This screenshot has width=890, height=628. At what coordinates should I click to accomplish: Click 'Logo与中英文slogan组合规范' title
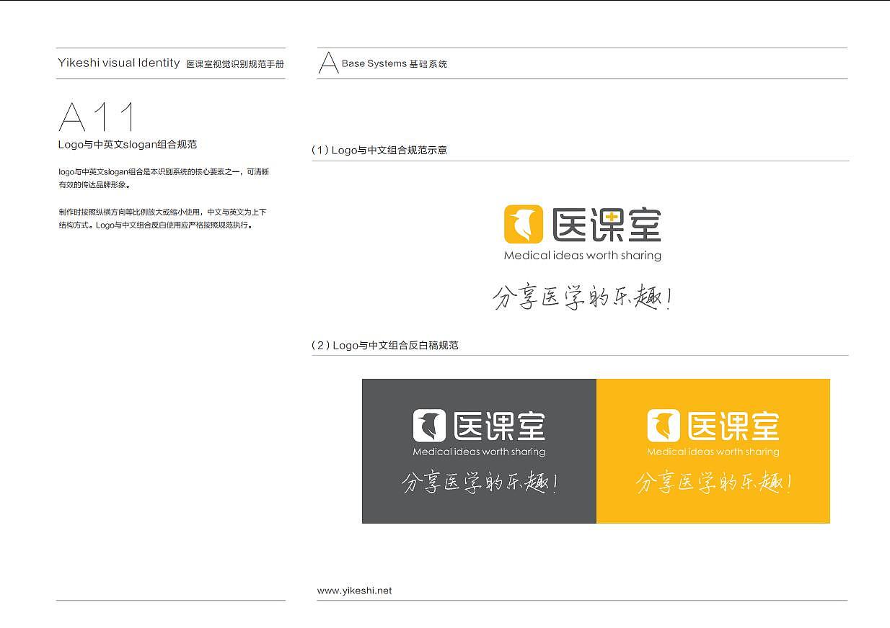pos(128,145)
